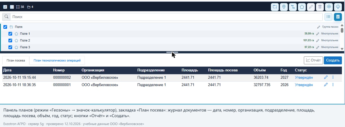The image size is (345, 127).
Task: Toggle the deselect-all empty checkbox in header
Action: pos(12,7)
